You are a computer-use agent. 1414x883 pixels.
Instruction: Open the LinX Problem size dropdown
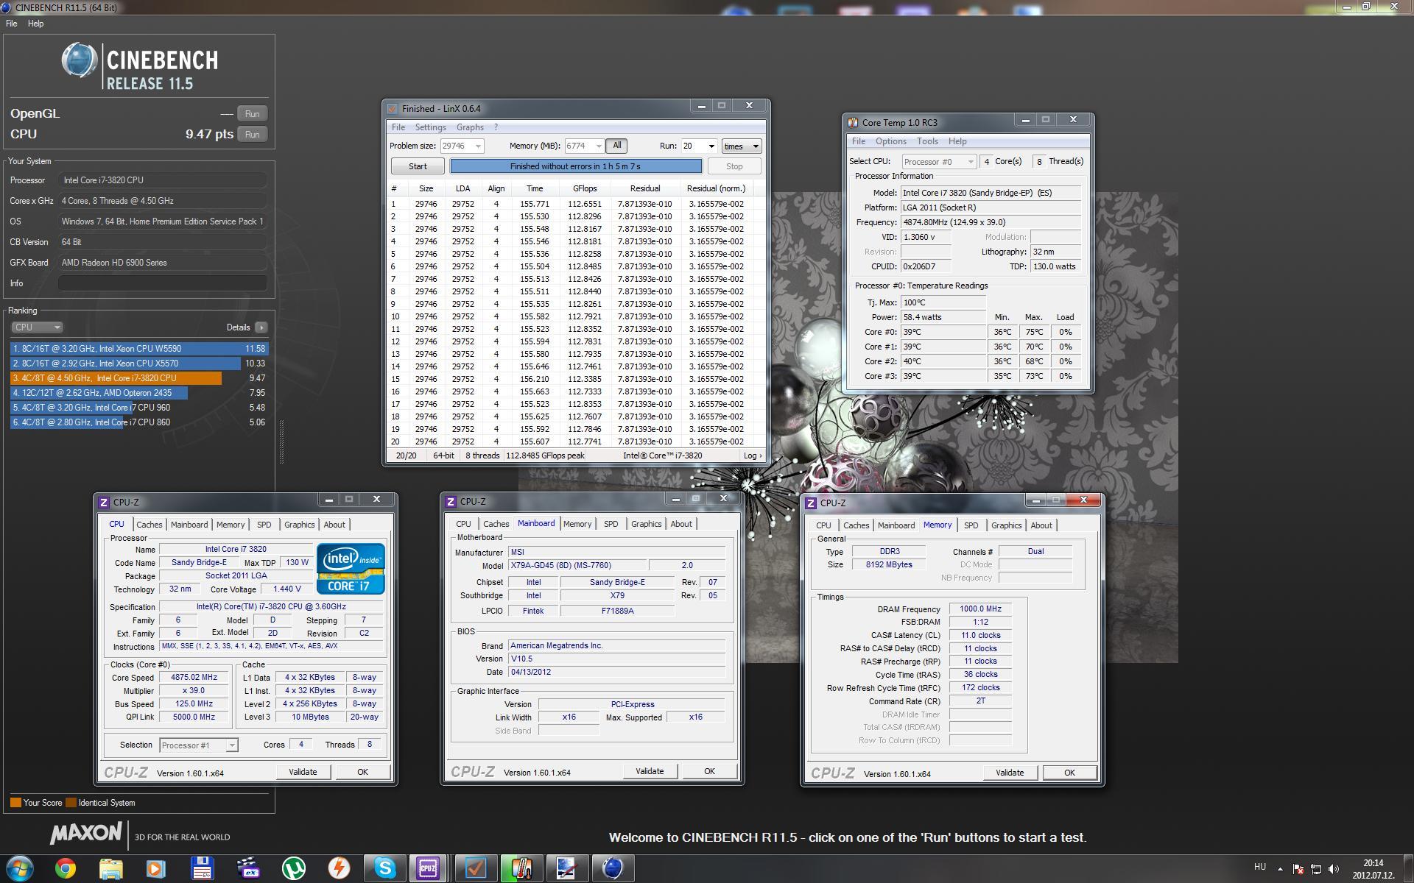[478, 146]
